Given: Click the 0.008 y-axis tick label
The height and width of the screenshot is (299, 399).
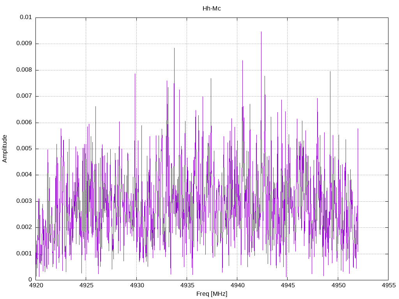Looking at the screenshot, I should [24, 70].
